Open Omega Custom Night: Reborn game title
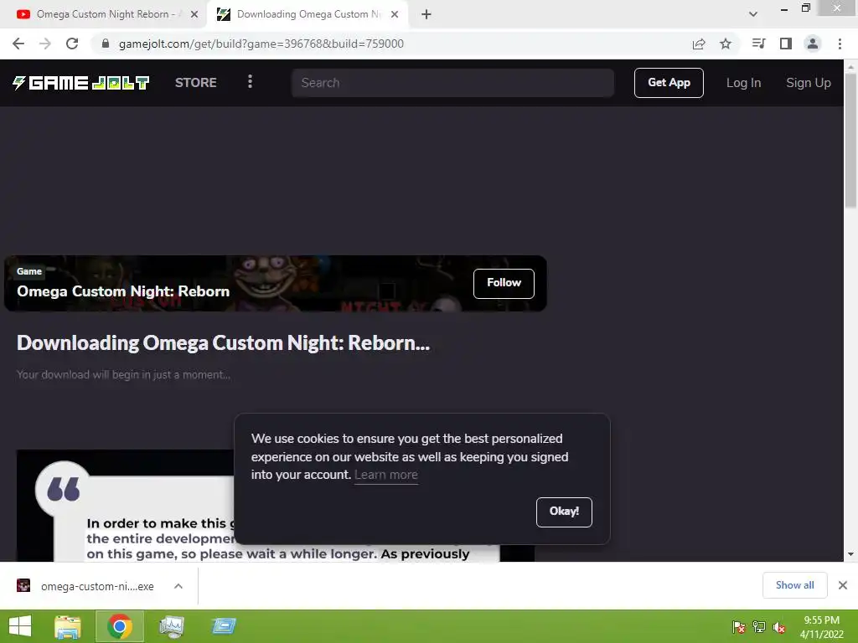 123,291
